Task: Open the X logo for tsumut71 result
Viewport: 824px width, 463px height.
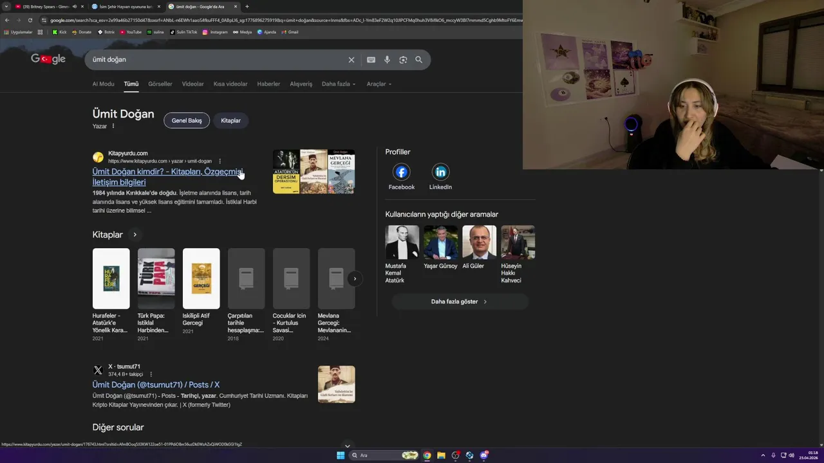Action: pyautogui.click(x=98, y=370)
